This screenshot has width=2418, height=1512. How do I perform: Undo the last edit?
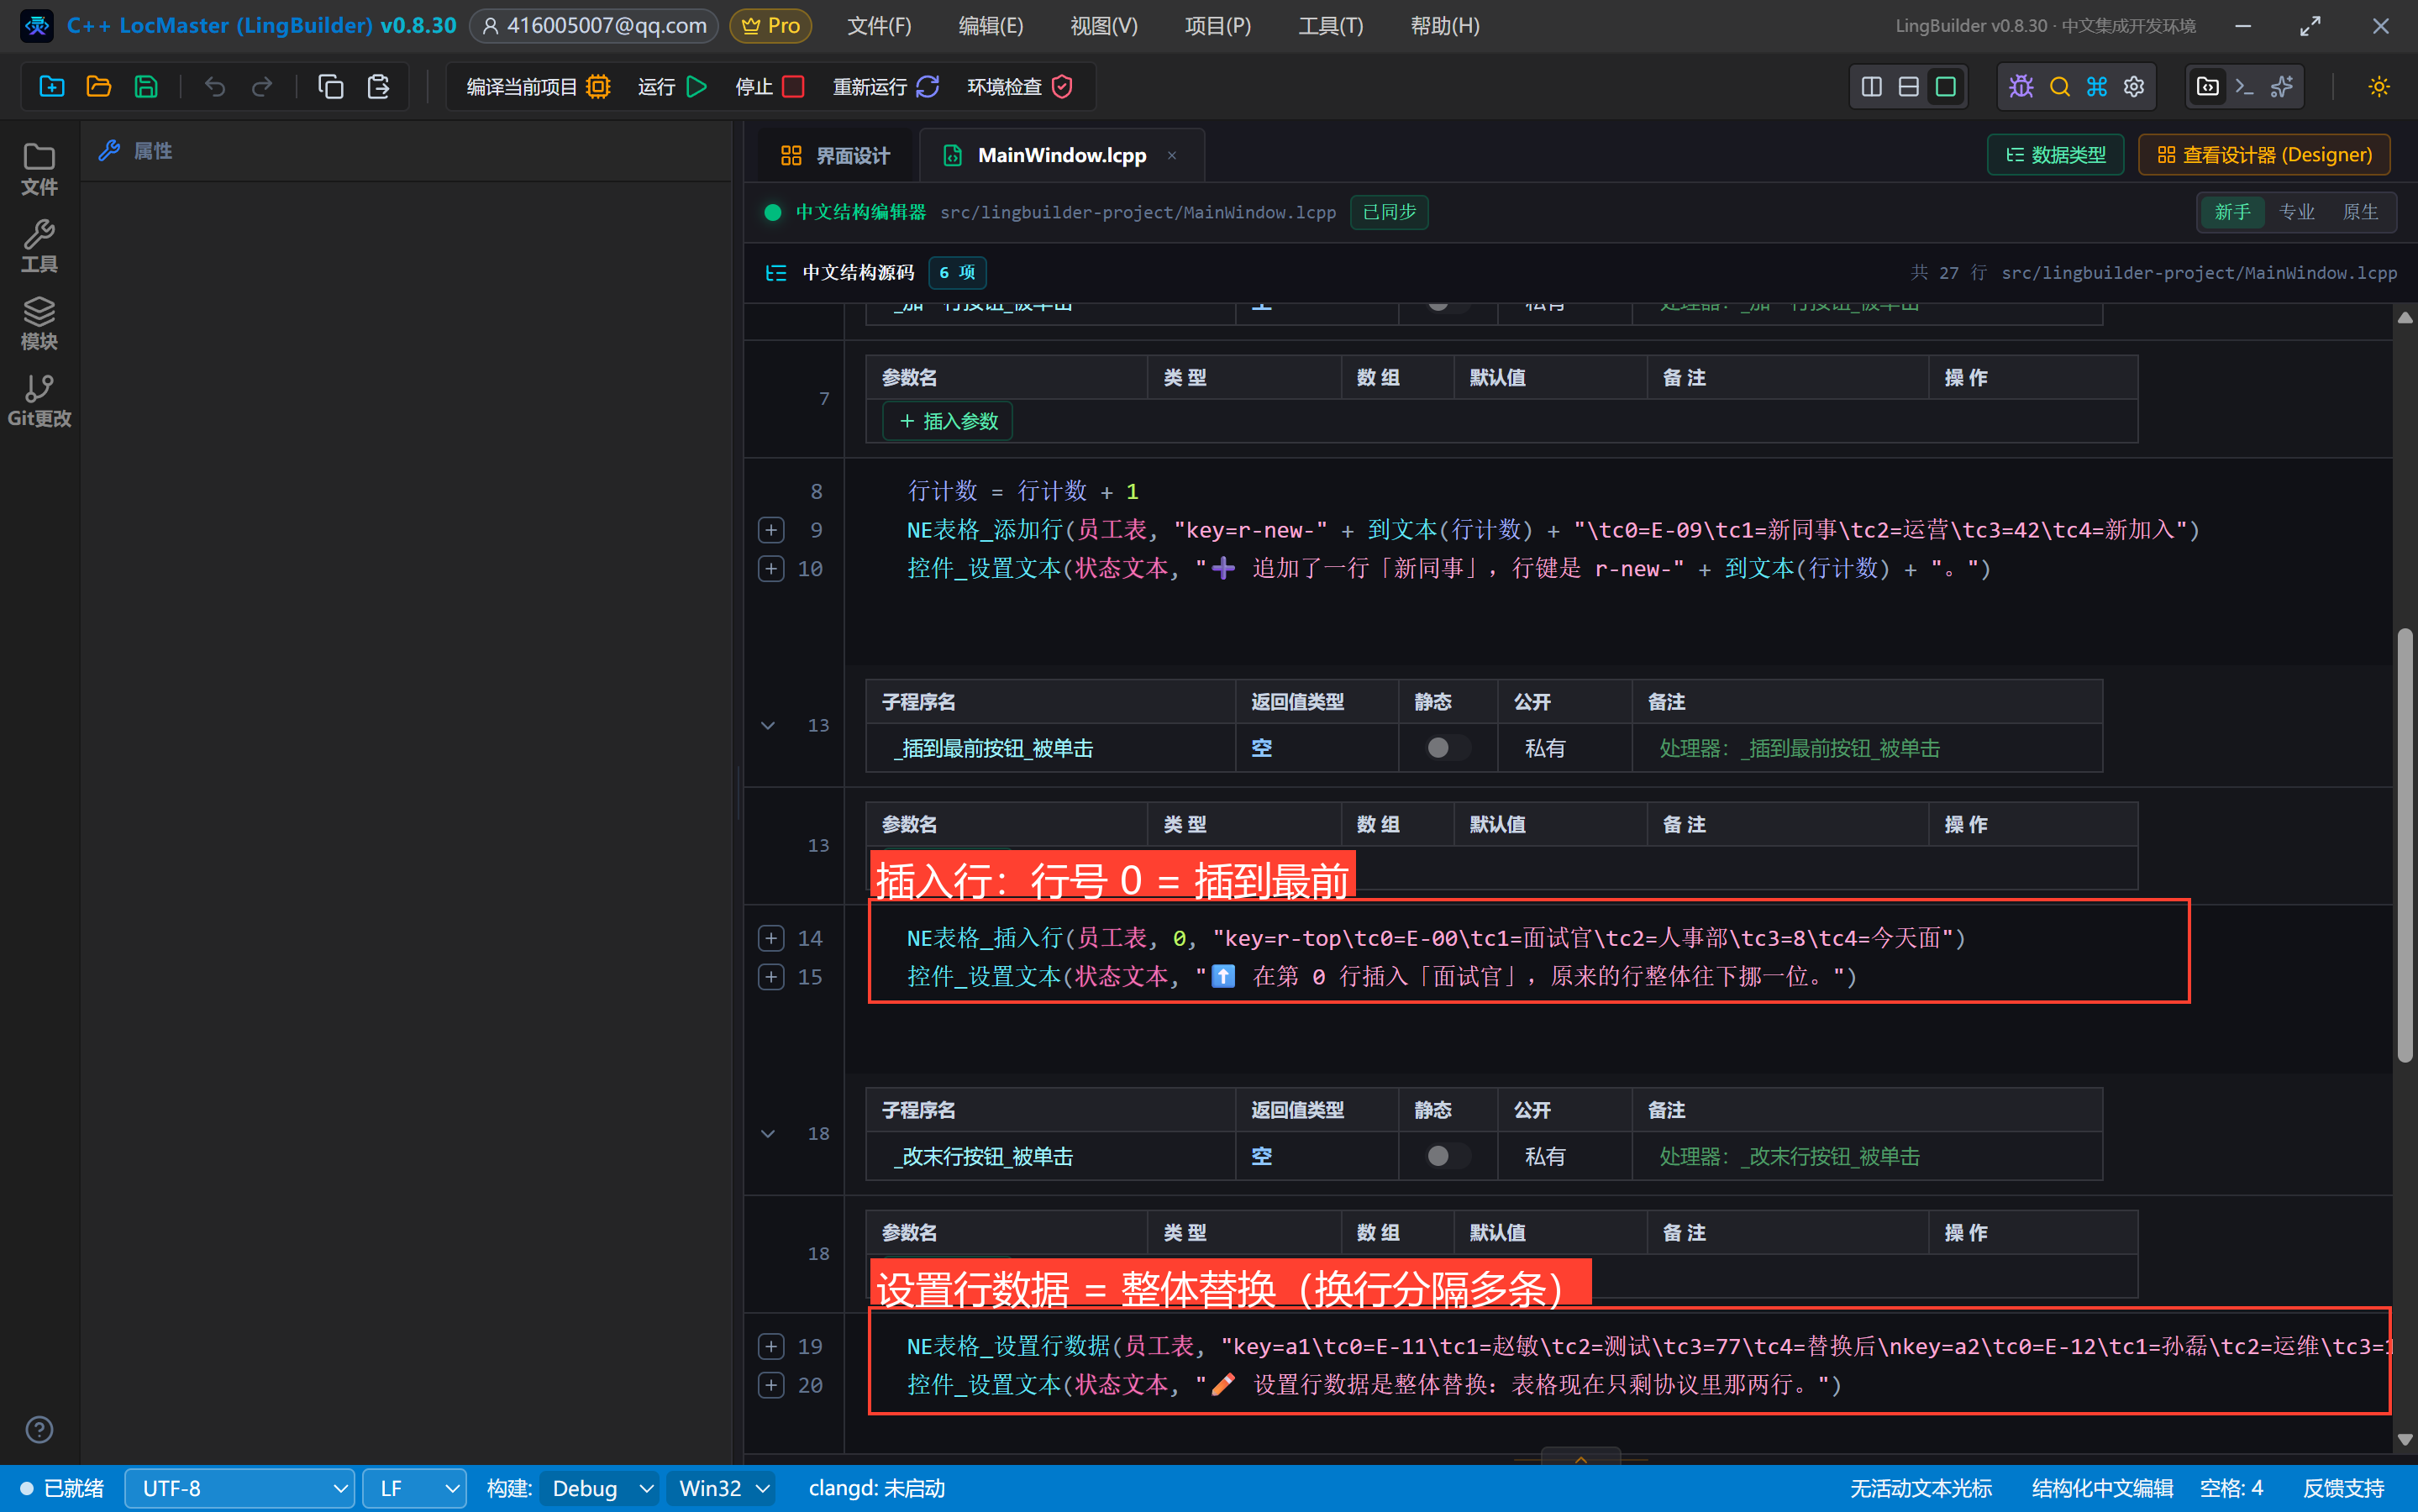pos(214,87)
